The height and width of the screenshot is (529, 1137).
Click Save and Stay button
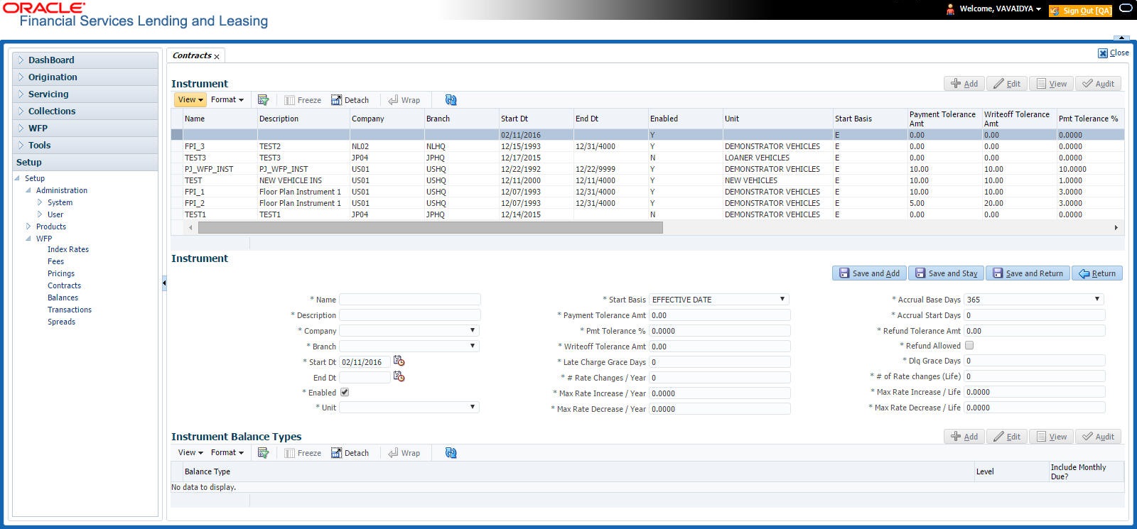[947, 273]
